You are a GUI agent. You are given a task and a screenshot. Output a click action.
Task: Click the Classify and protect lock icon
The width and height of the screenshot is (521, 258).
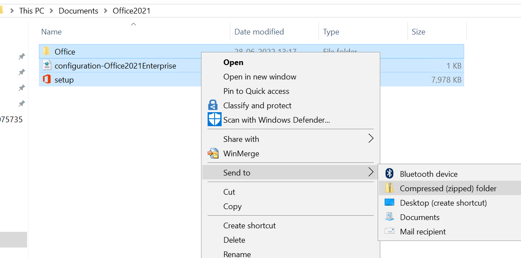click(x=213, y=106)
